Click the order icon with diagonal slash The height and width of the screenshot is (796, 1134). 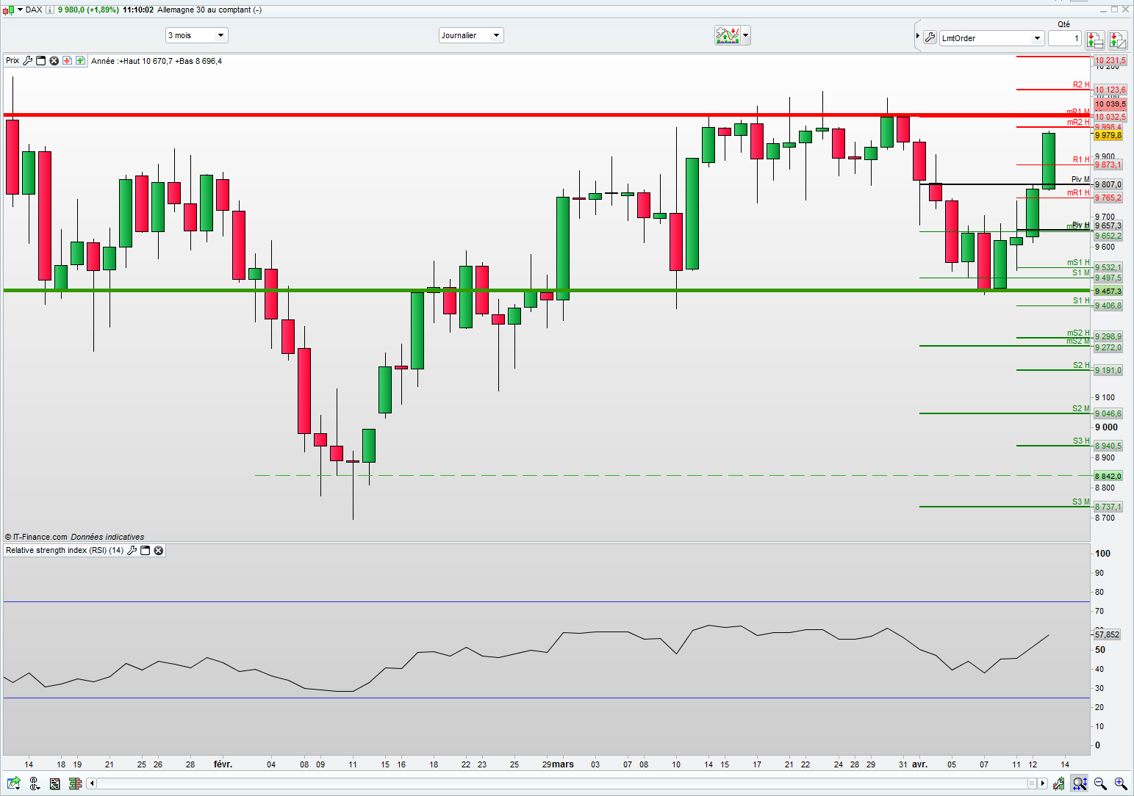click(1117, 40)
